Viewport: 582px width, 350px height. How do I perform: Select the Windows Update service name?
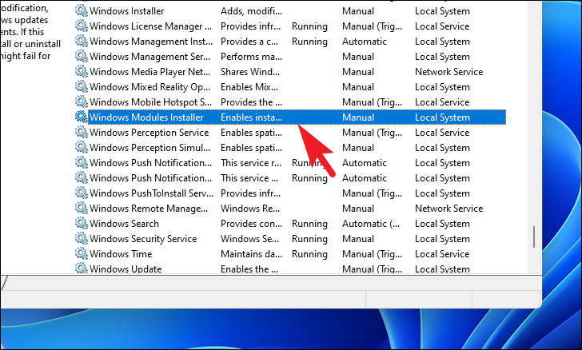[x=126, y=269]
